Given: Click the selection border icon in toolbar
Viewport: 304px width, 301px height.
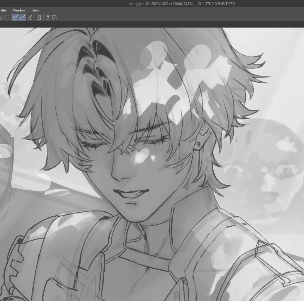Looking at the screenshot, I should pyautogui.click(x=7, y=18).
